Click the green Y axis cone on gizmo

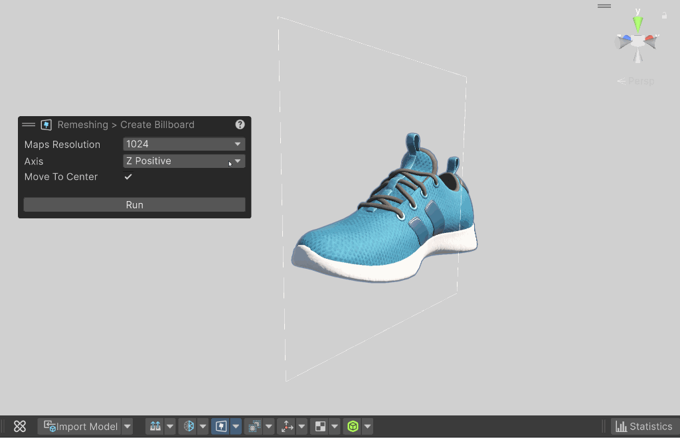pos(637,24)
